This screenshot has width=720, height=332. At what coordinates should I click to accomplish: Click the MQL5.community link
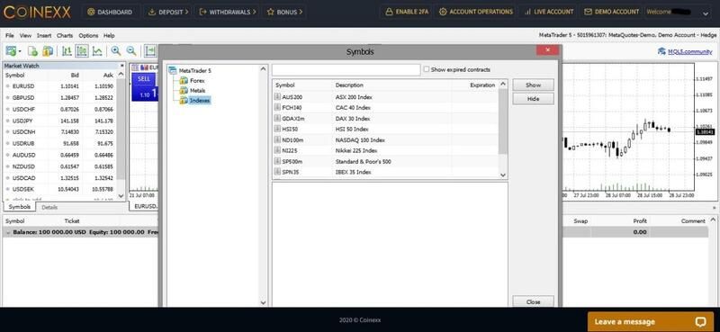click(689, 51)
